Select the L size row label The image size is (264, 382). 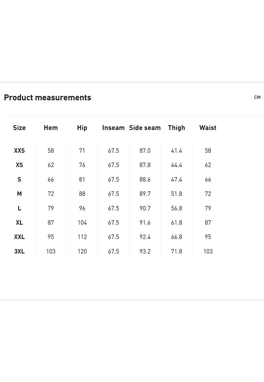(19, 208)
